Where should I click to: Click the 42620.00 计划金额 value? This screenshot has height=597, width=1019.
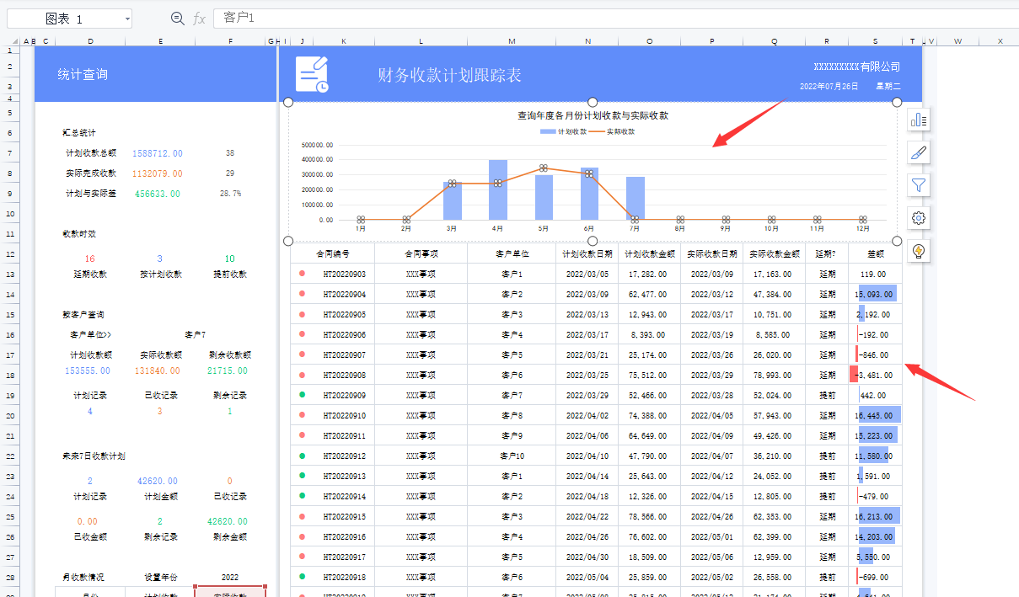tap(158, 481)
